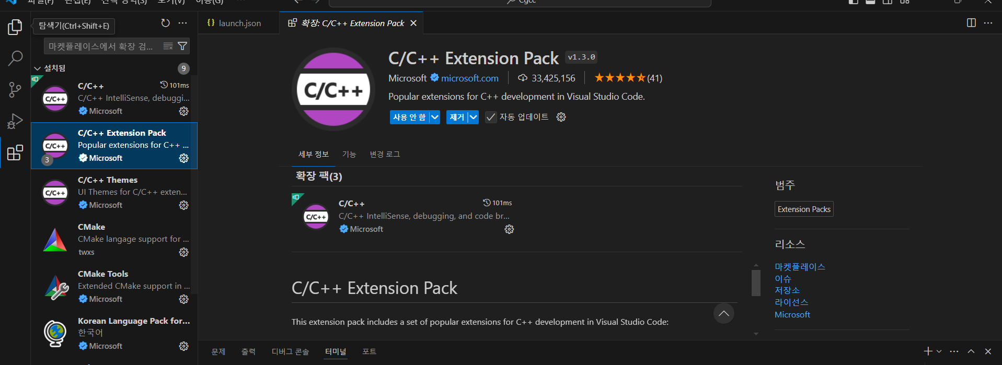Open manage gear for C/C++ Themes

click(184, 205)
